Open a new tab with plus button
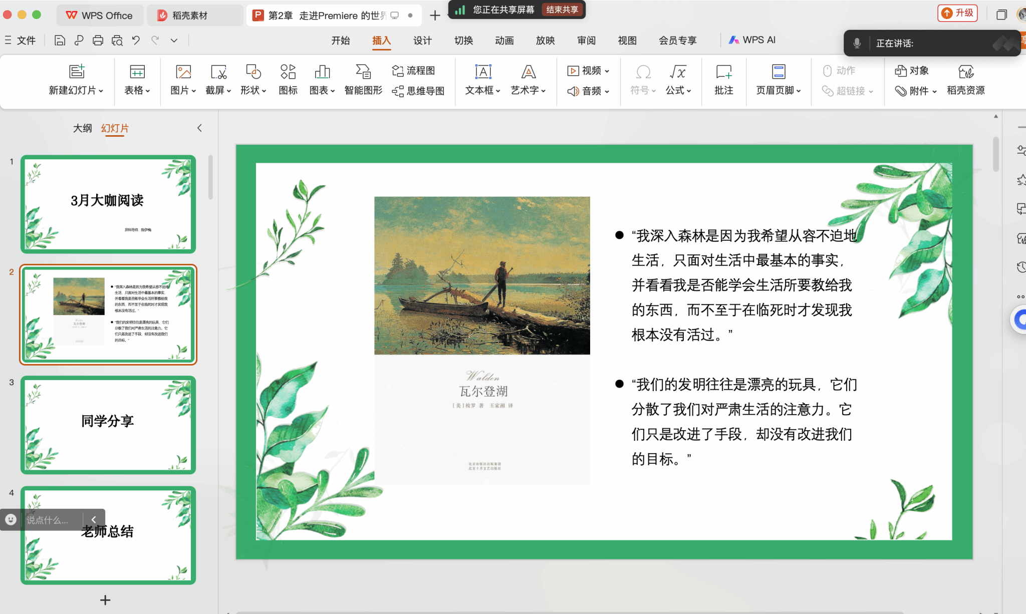This screenshot has height=614, width=1026. click(x=435, y=16)
